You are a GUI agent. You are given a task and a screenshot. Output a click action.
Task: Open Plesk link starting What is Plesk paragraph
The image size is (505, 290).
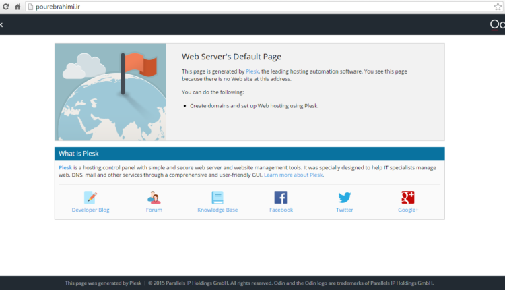(65, 168)
